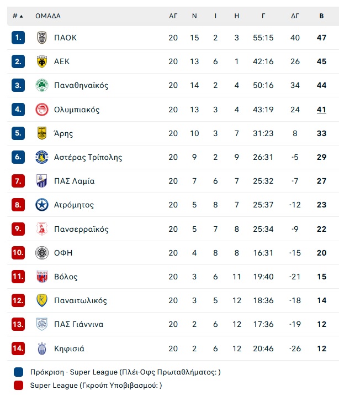This screenshot has height=395, width=339.
Task: Click the Αστέρας Τρίπολης crest icon
Action: pyautogui.click(x=42, y=157)
